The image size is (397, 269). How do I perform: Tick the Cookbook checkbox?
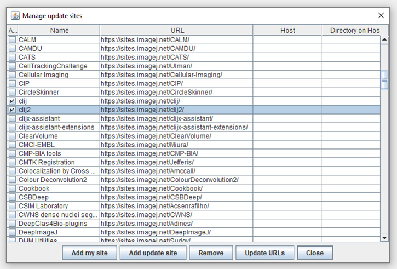pyautogui.click(x=12, y=188)
